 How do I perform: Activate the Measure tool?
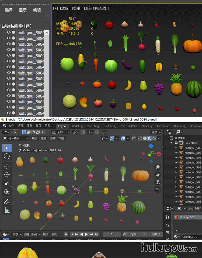[x=7, y=210]
